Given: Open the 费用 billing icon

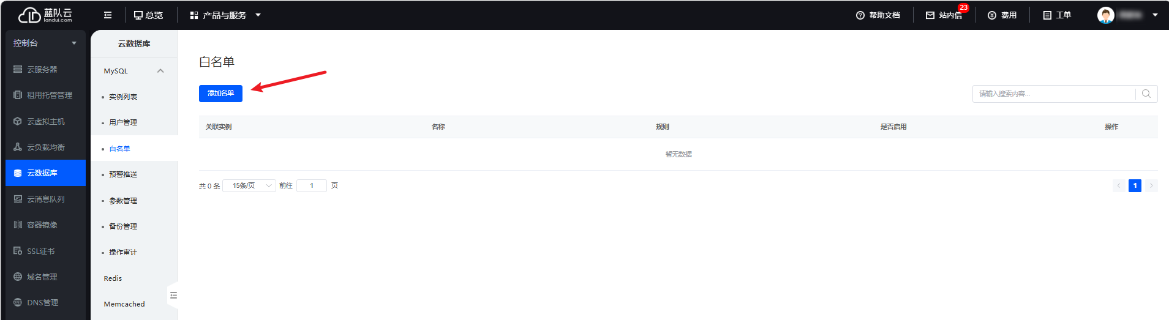Looking at the screenshot, I should coord(992,15).
